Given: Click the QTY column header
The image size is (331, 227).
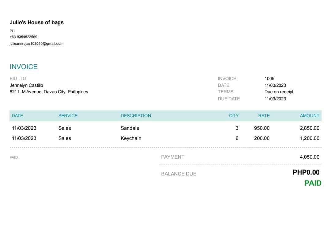Looking at the screenshot, I should (234, 116).
